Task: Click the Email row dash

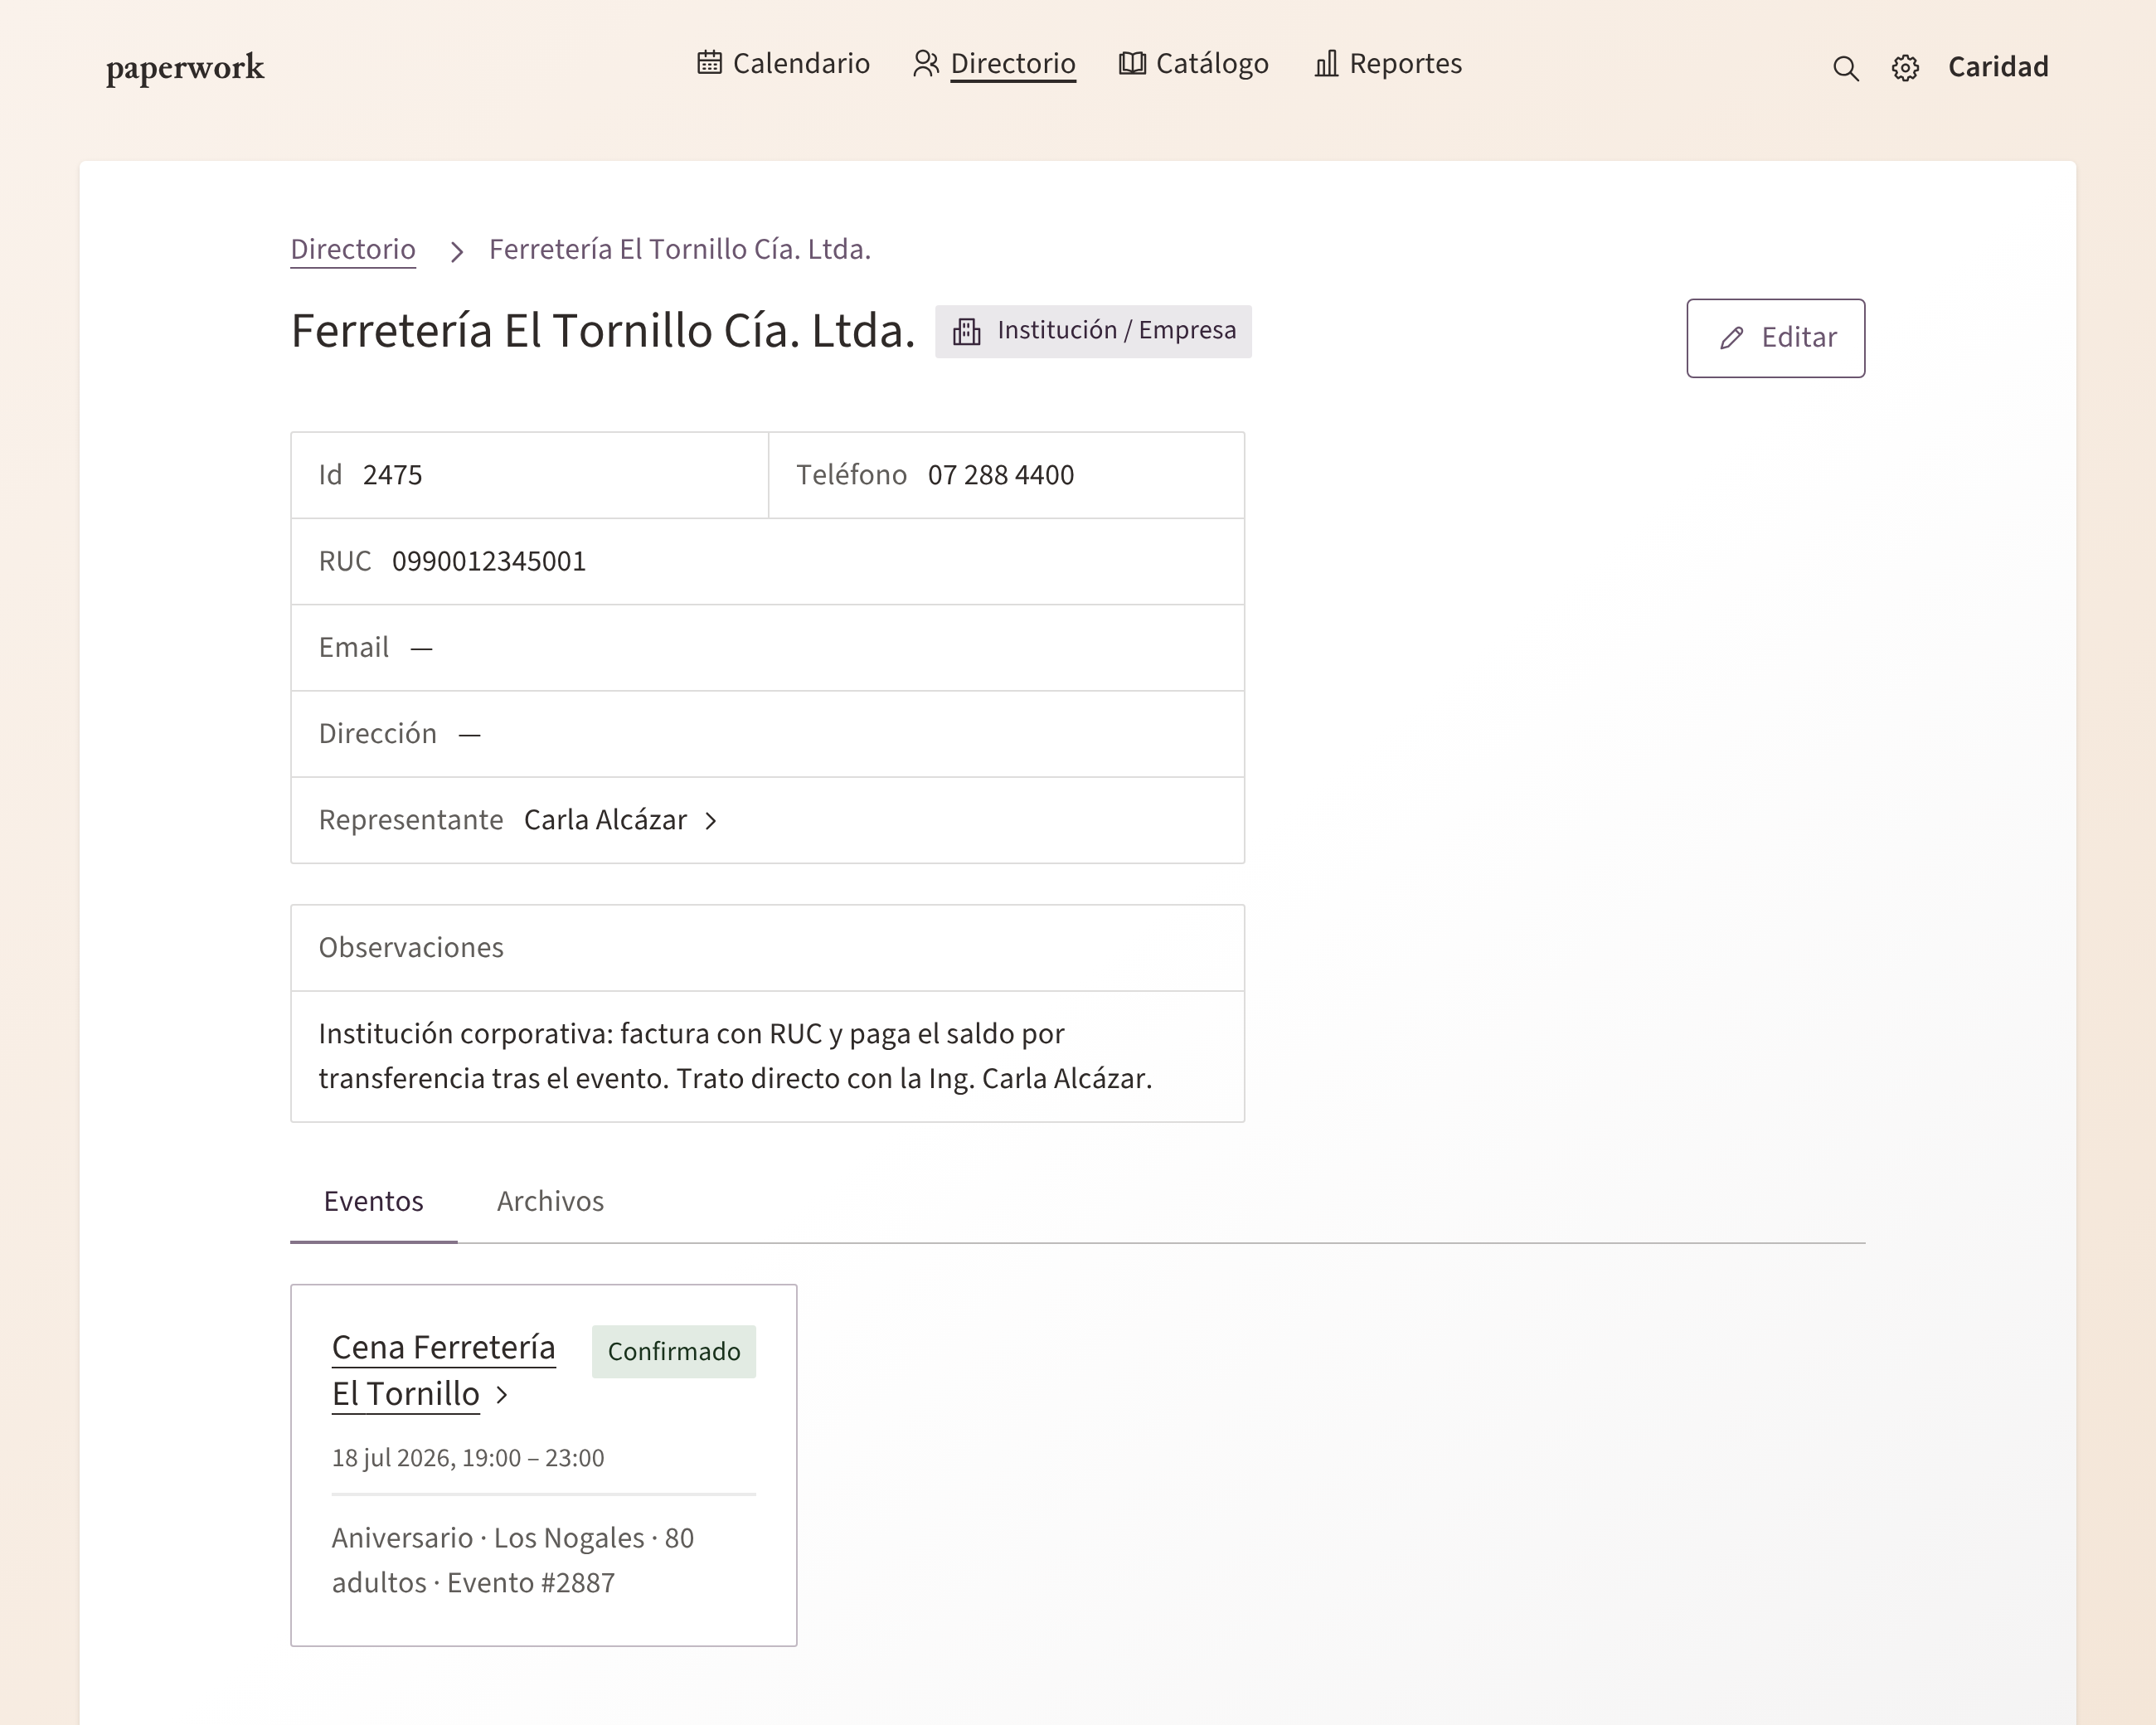Action: pyautogui.click(x=421, y=648)
